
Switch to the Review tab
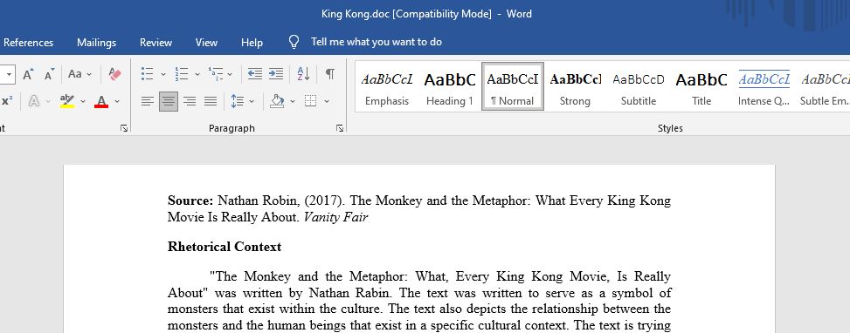[155, 42]
